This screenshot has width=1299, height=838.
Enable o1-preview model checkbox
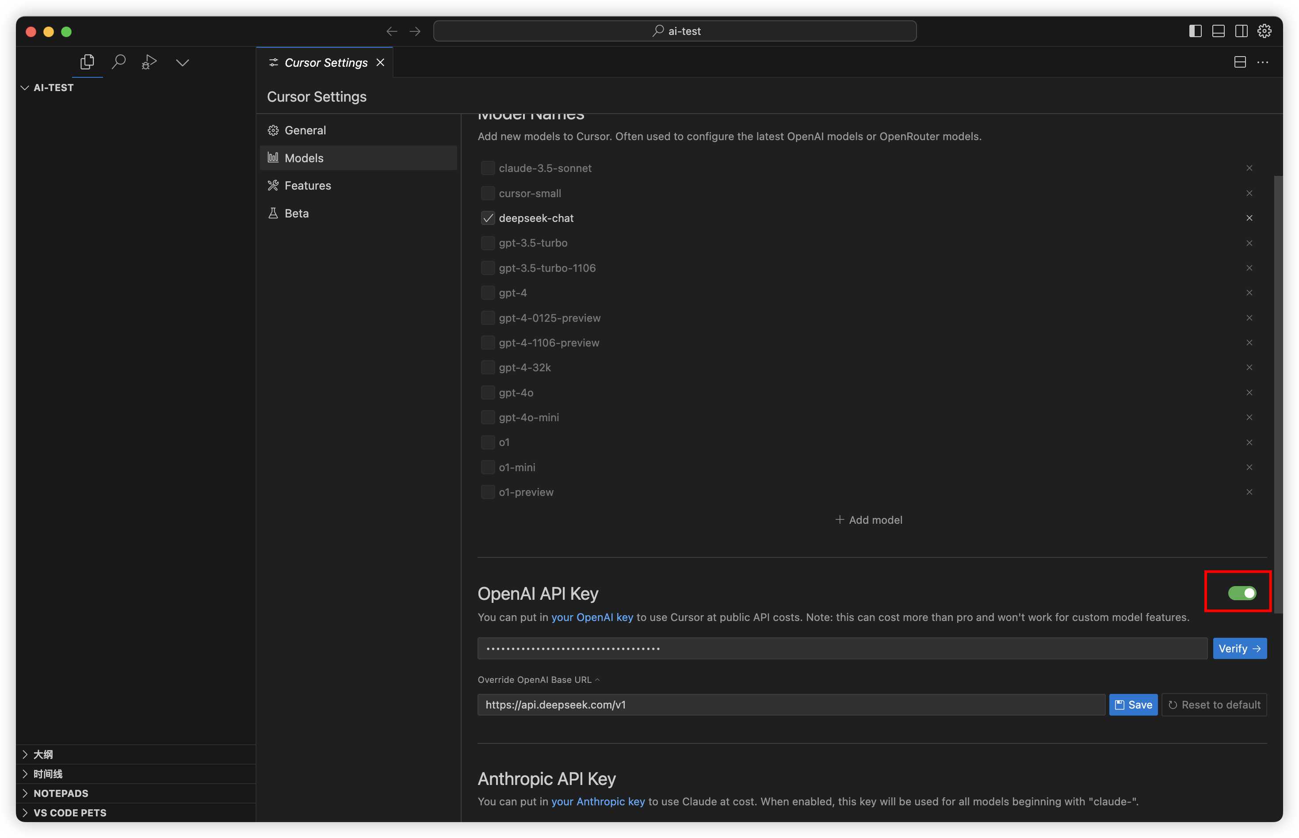(488, 492)
